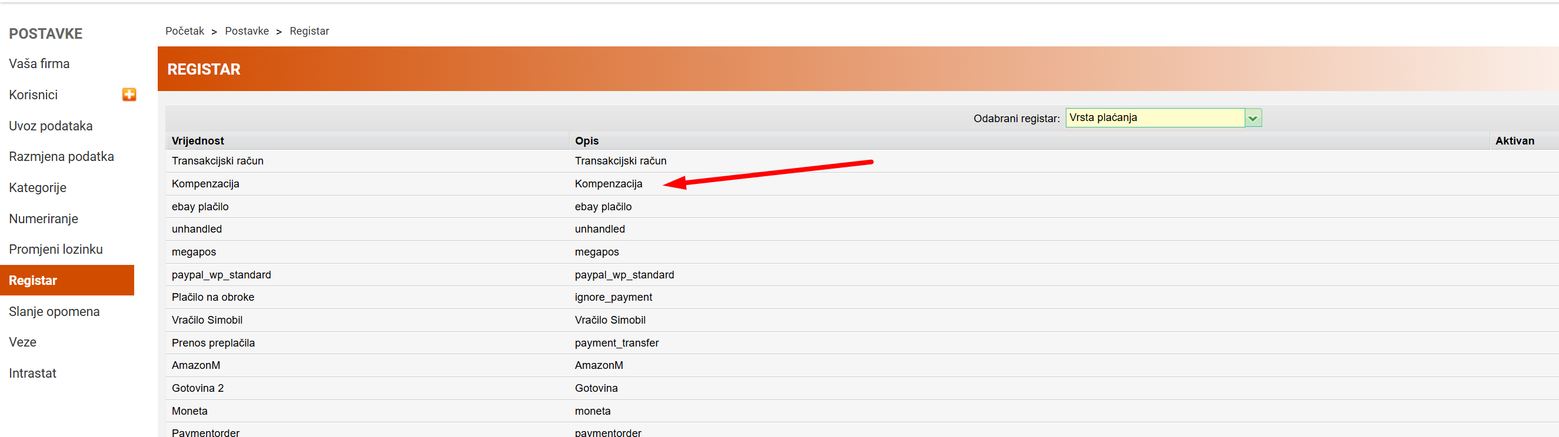
Task: Open Razmjena podatka section
Action: (x=61, y=157)
